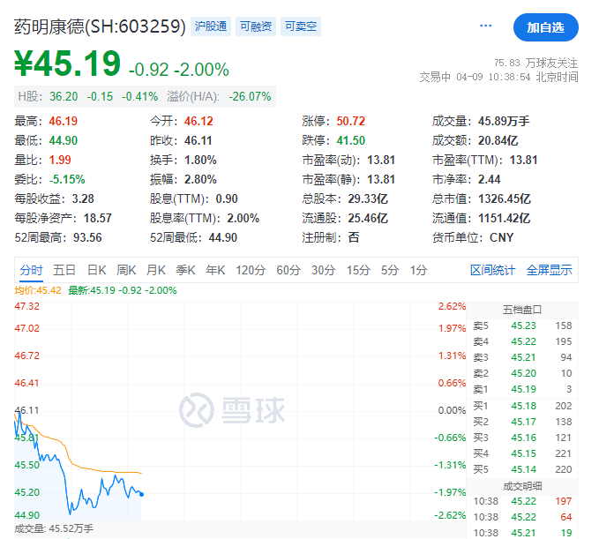Click the 涨停 value 50.72

(x=351, y=121)
